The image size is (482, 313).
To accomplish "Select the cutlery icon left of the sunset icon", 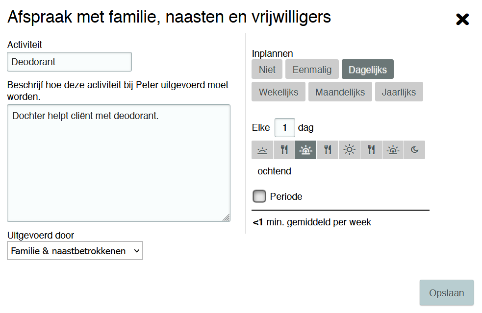I will point(371,150).
